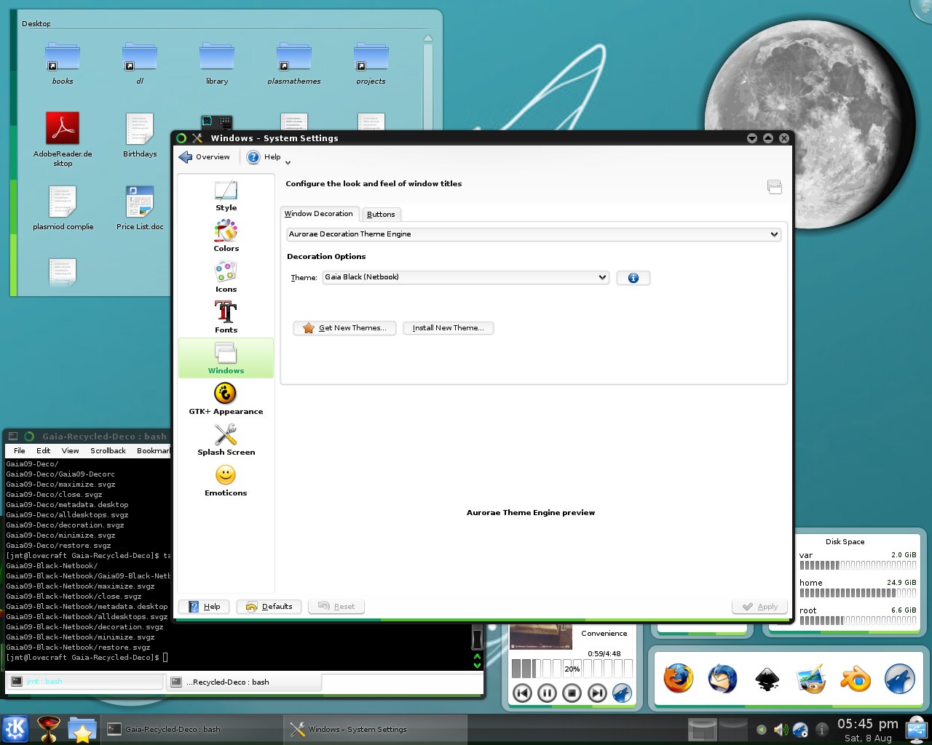The height and width of the screenshot is (745, 932).
Task: Switch to the Window Decoration tab
Action: [319, 214]
